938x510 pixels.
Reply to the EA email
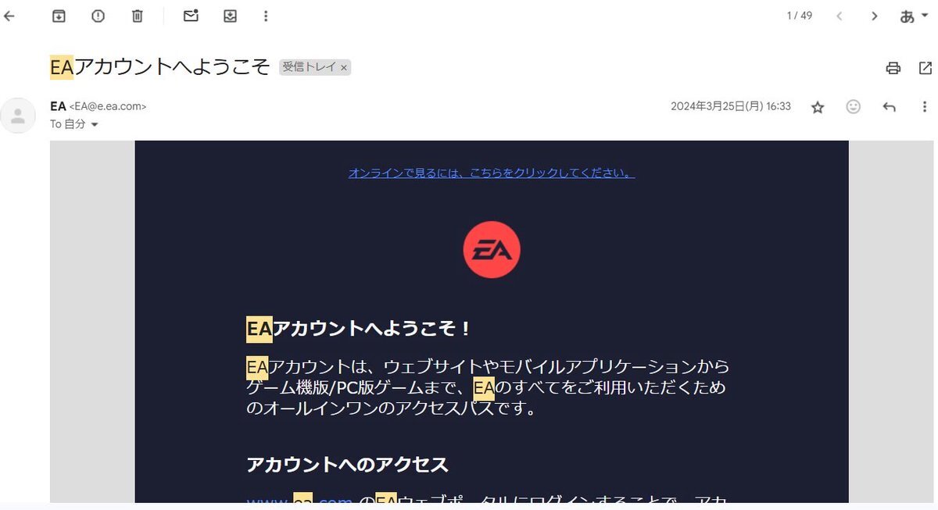pyautogui.click(x=889, y=107)
